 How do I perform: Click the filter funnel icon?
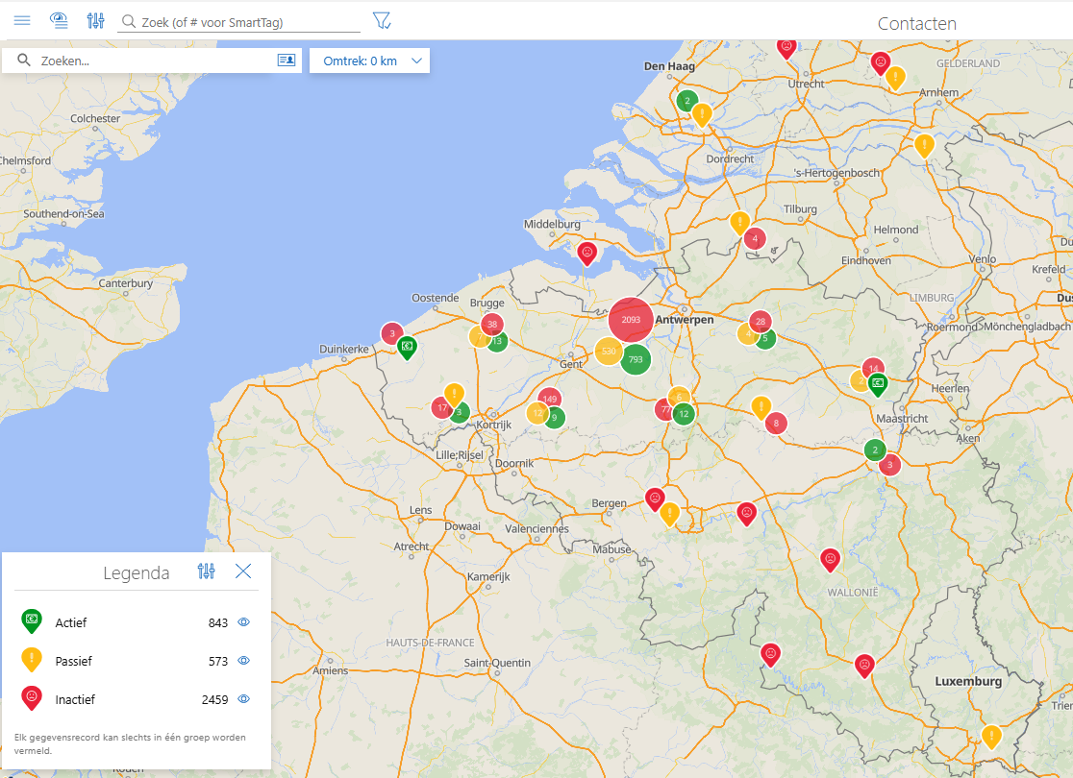tap(382, 20)
